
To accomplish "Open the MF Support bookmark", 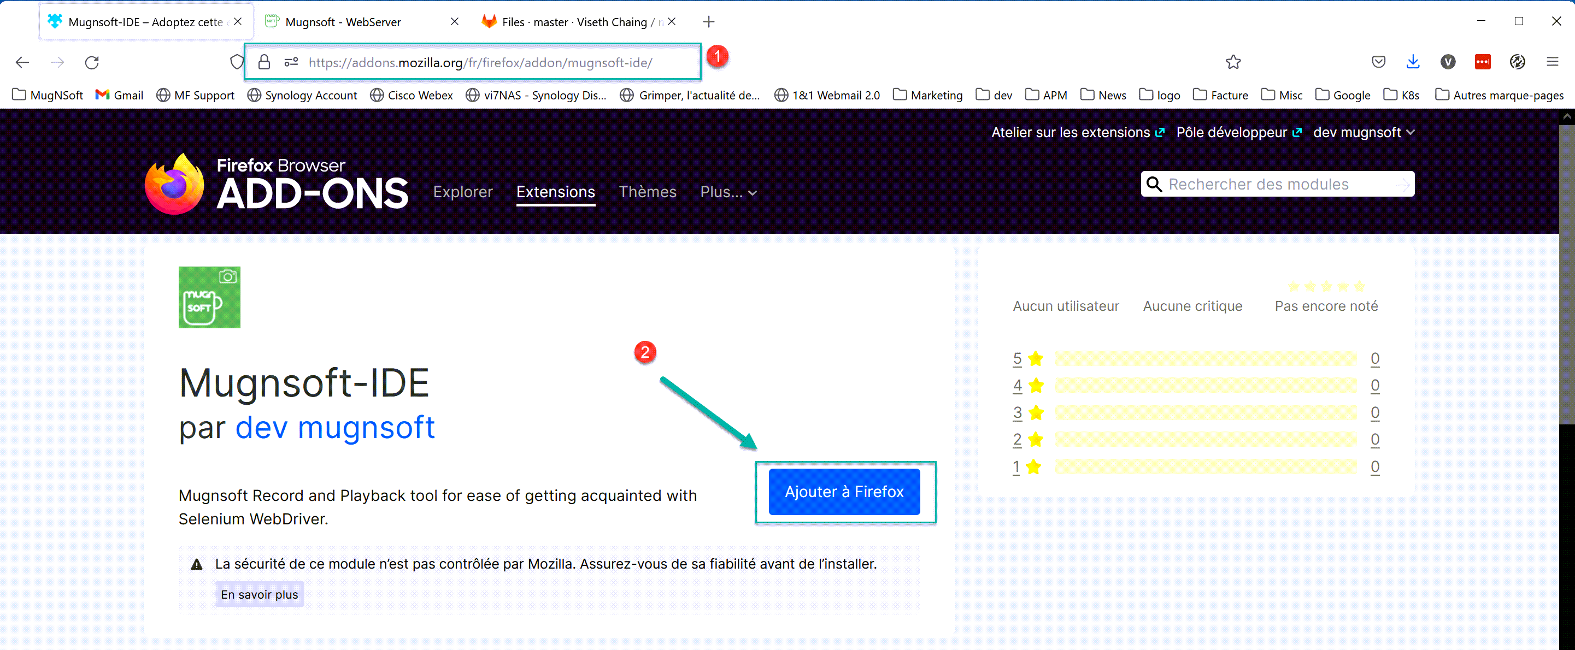I will [x=196, y=95].
